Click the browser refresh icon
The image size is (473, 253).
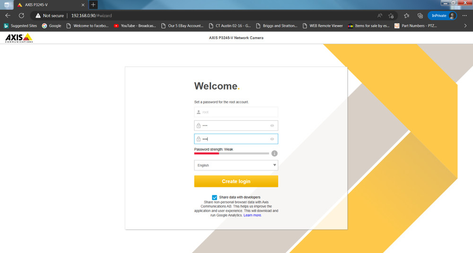[x=21, y=16]
